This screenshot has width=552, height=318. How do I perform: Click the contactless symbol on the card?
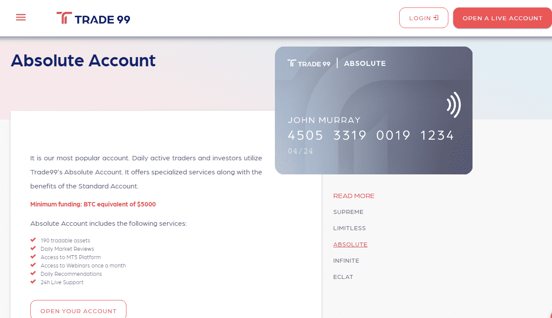click(x=454, y=105)
